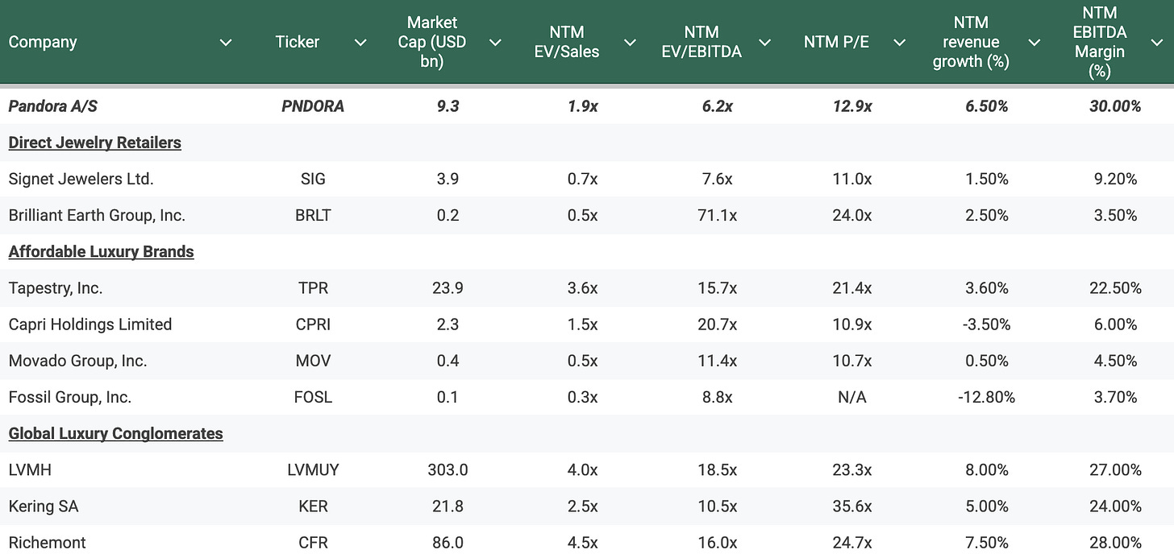The image size is (1174, 558).
Task: Click the Ticker column header label
Action: coord(298,42)
